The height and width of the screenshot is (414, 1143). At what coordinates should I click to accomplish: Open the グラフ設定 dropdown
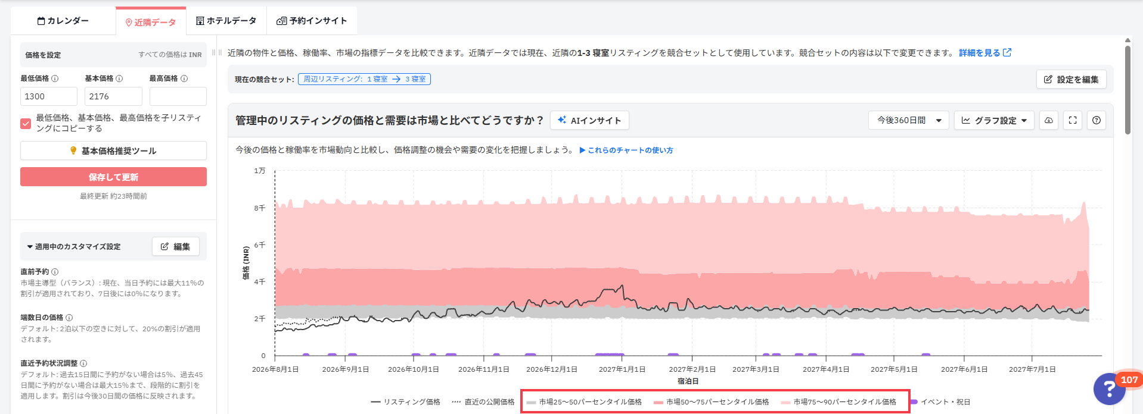pos(994,120)
